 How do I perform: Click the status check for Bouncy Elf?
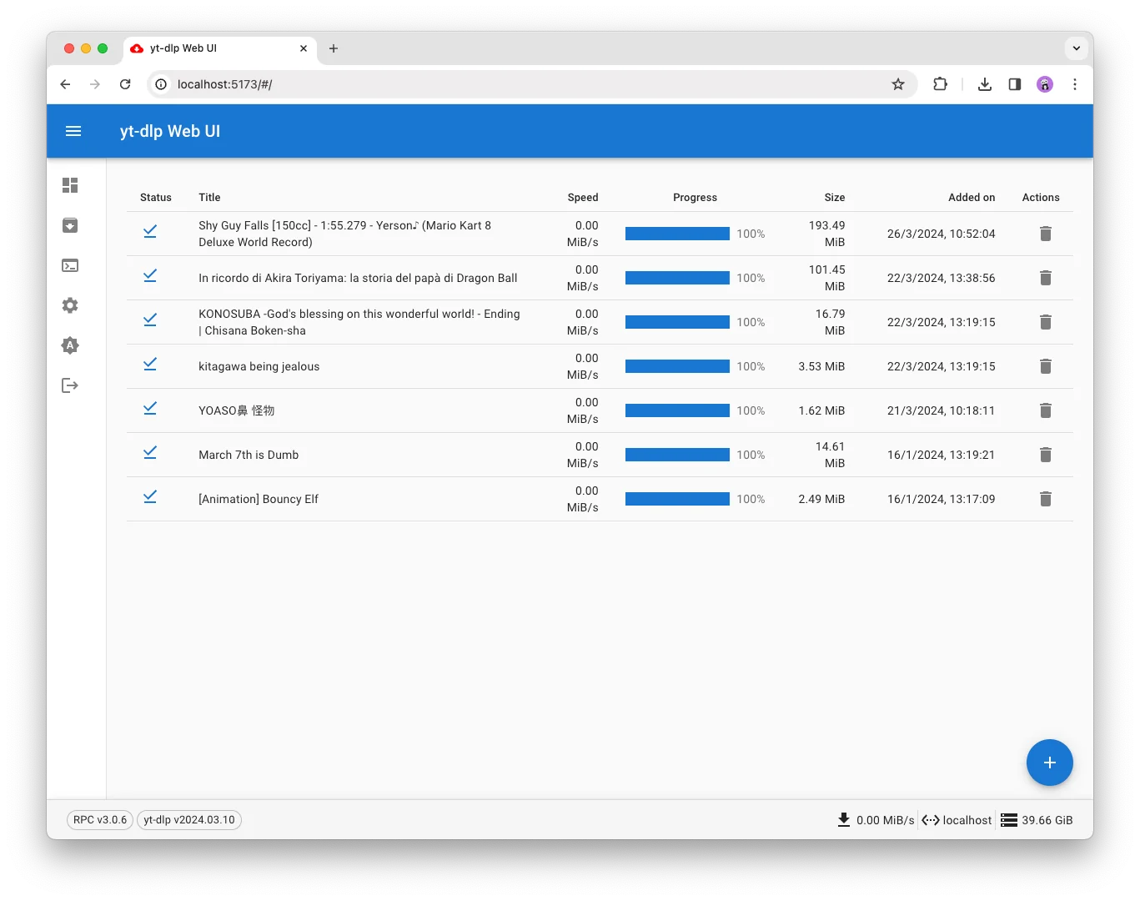click(150, 496)
